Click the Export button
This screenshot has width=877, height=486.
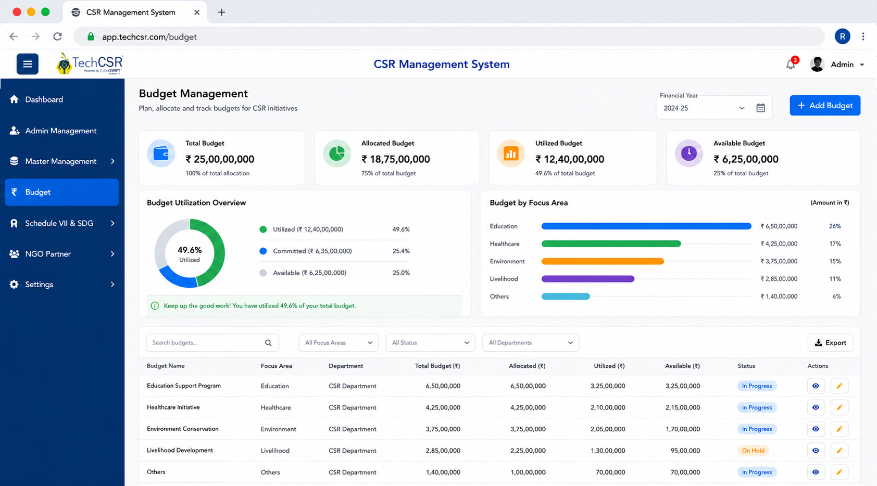(830, 342)
